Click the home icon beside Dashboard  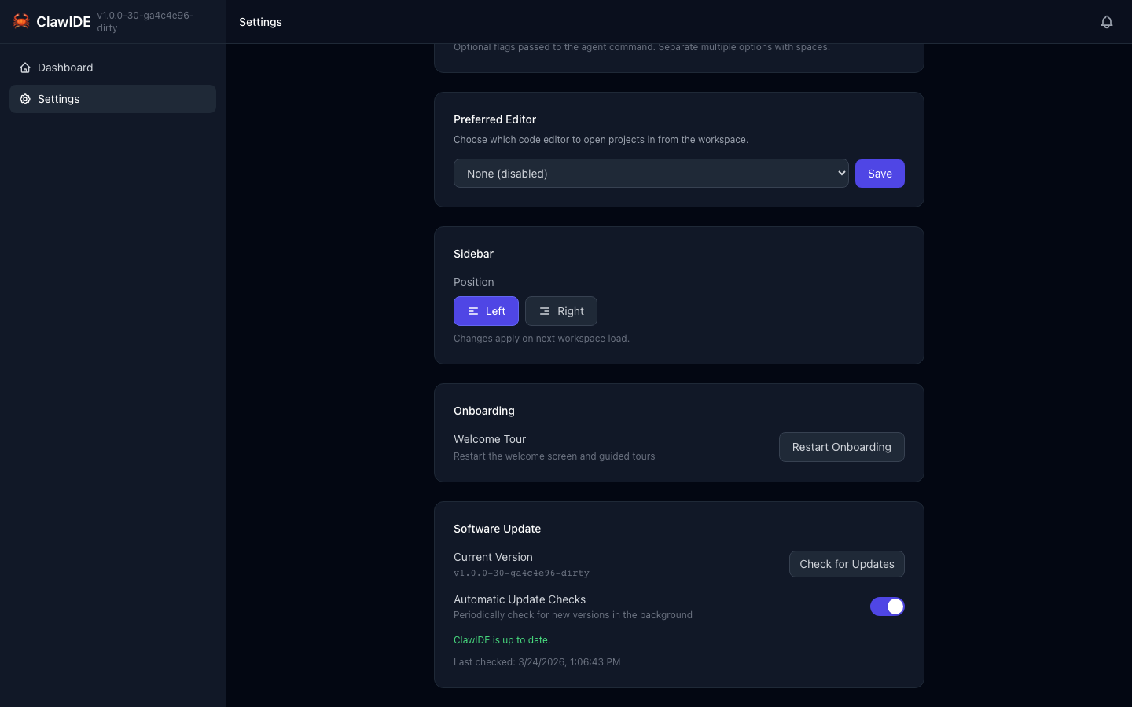click(x=25, y=68)
